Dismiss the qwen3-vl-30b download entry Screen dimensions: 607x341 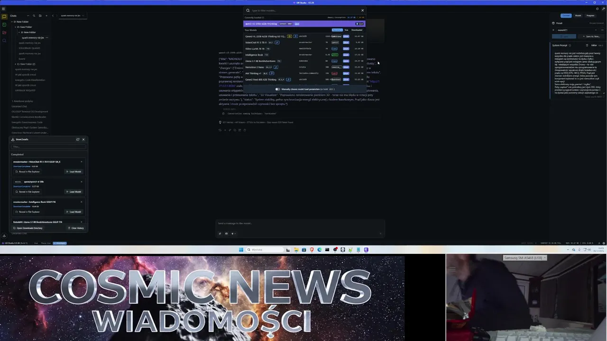(82, 182)
